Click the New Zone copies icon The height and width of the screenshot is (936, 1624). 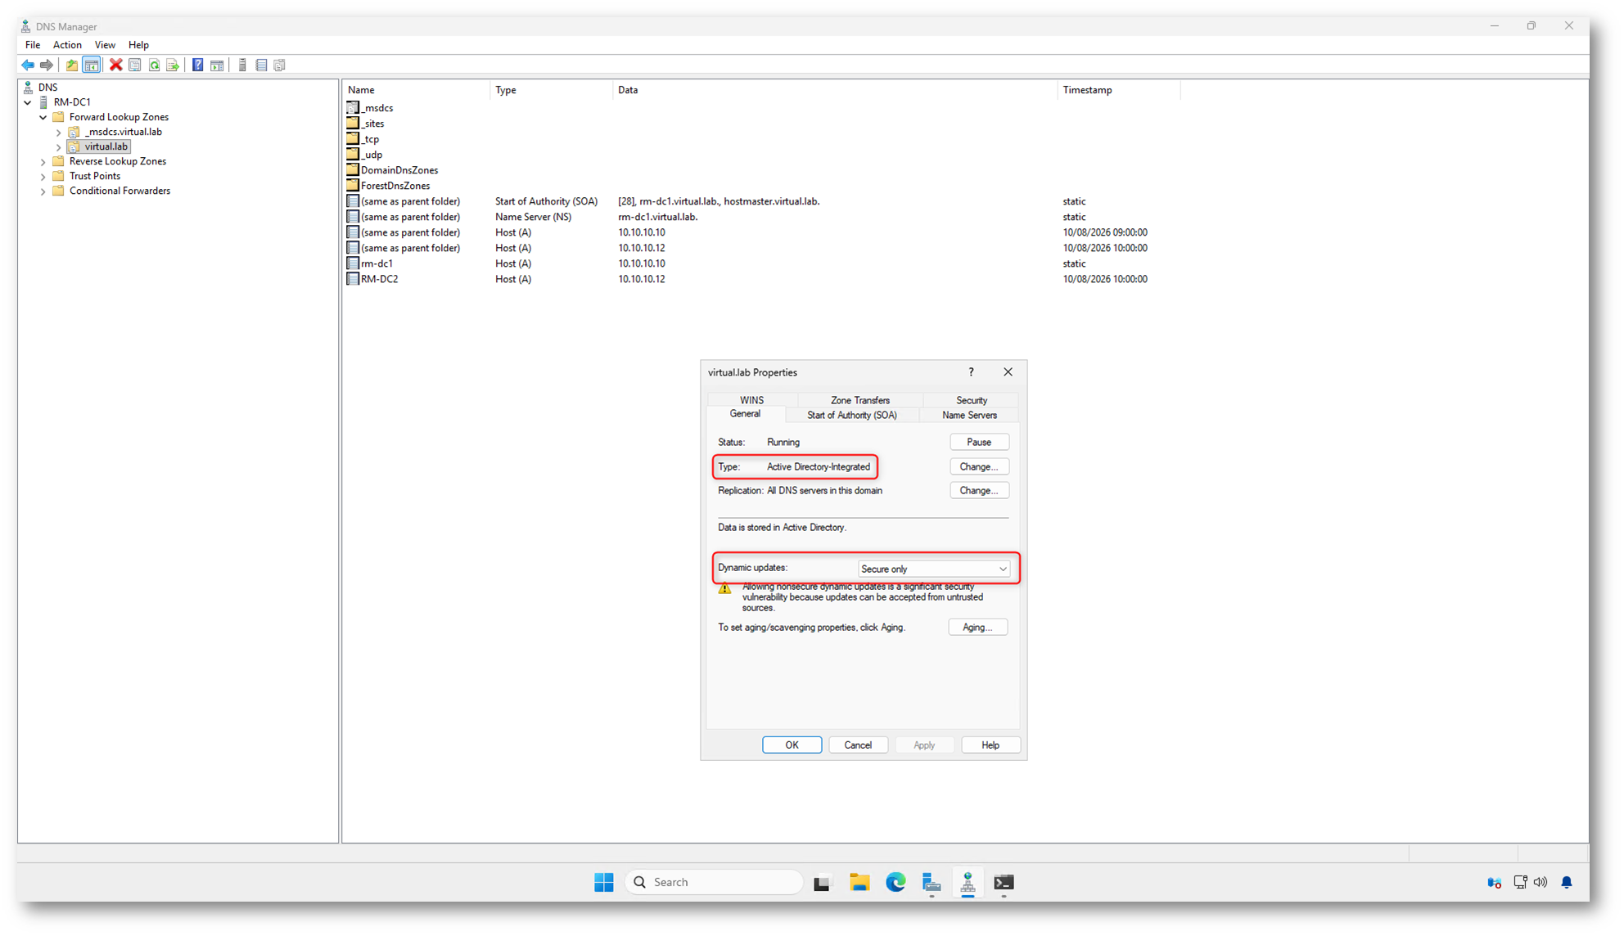(x=280, y=65)
